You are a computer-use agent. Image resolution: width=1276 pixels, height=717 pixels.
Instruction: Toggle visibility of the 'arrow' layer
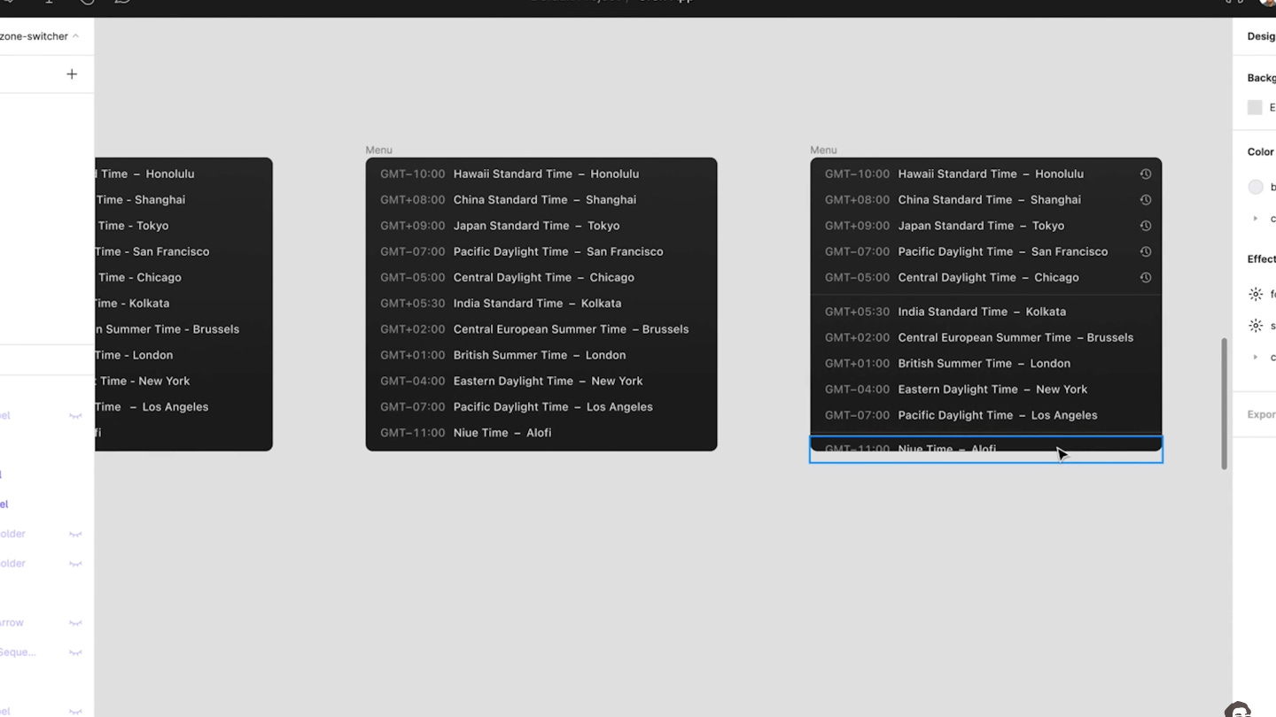coord(75,623)
